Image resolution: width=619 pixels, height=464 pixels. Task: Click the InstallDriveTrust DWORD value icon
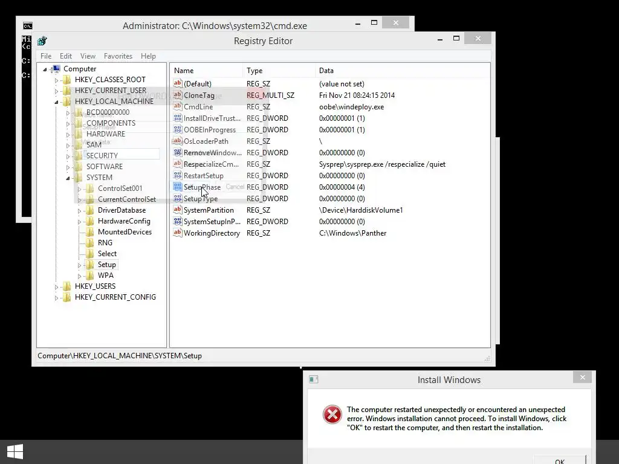178,118
